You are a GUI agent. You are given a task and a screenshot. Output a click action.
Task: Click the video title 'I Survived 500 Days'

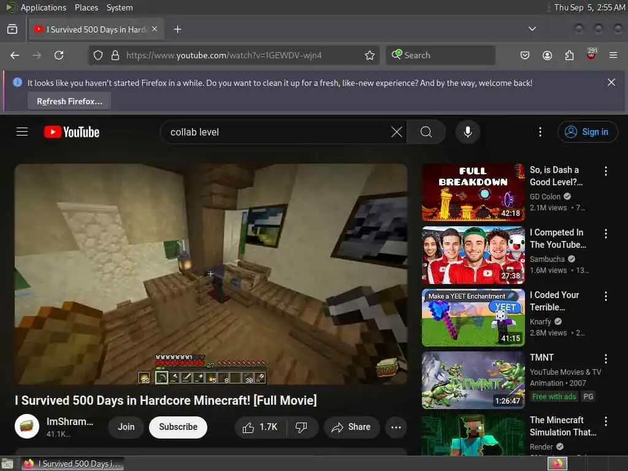(x=166, y=400)
